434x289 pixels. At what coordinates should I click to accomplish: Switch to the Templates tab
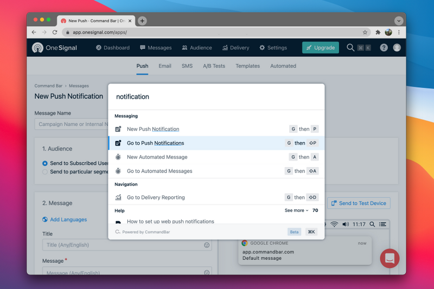[248, 66]
